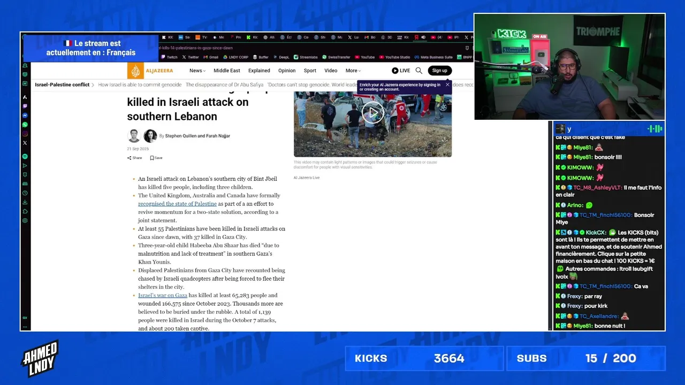Open 'recognised the state of Palestine' link
Viewport: 685px width, 385px height.
pos(177,204)
